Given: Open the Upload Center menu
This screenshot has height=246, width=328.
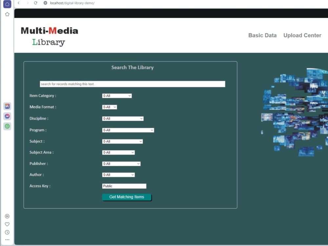Looking at the screenshot, I should point(302,35).
